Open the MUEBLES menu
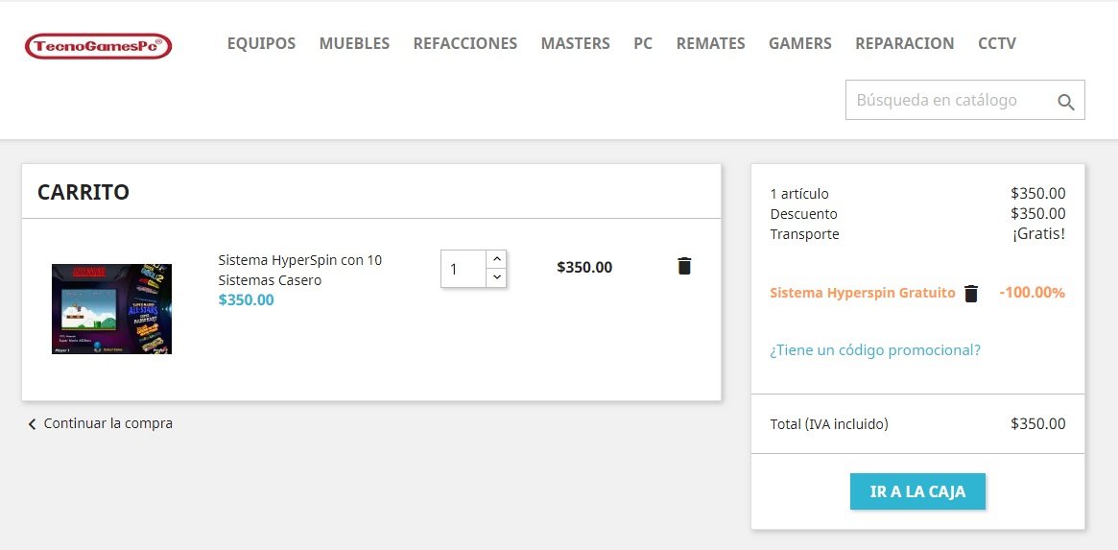 (x=354, y=43)
